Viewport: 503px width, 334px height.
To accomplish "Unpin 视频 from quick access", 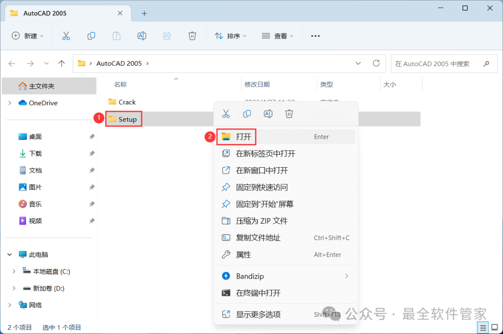I will 92,221.
